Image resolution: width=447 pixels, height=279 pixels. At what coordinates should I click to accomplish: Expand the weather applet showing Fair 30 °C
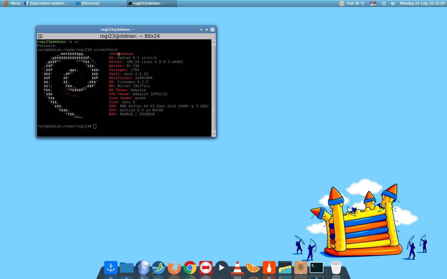point(352,3)
